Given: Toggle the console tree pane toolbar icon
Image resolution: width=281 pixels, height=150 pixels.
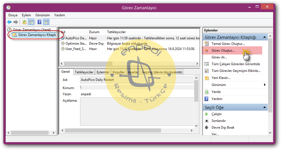Looking at the screenshot, I should coord(31,22).
